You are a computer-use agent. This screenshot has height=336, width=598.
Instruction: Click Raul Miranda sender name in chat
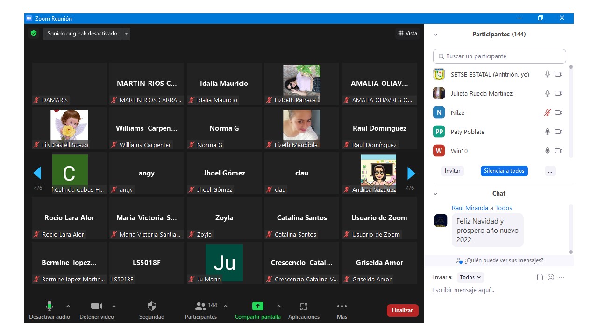[x=470, y=208]
